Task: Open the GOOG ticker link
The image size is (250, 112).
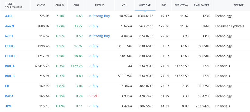Action: [x=10, y=46]
